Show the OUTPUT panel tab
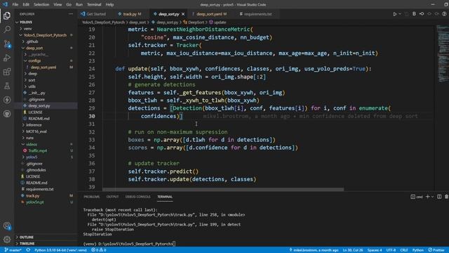 (112, 197)
